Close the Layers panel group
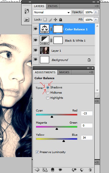This screenshot has width=109, height=173. click(98, 2)
